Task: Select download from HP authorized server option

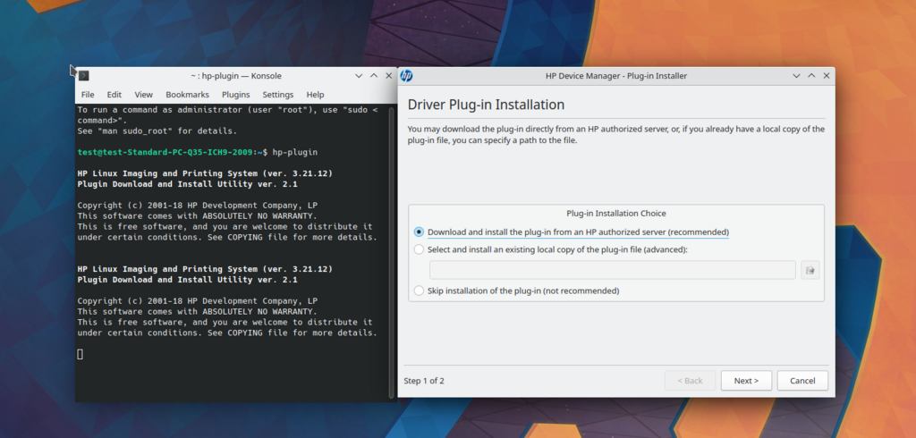Action: pyautogui.click(x=419, y=232)
